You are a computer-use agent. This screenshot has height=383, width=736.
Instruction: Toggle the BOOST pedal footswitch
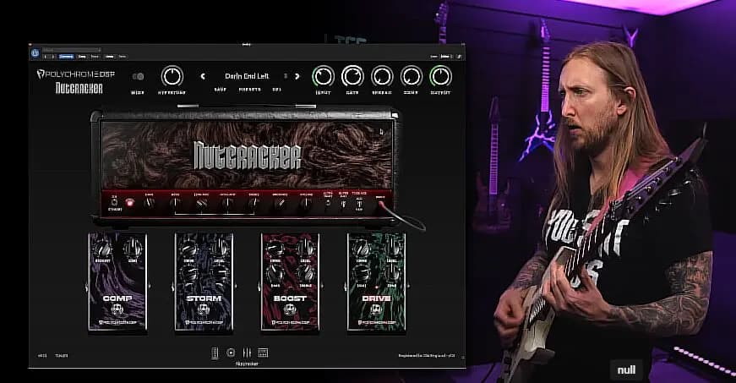click(290, 309)
